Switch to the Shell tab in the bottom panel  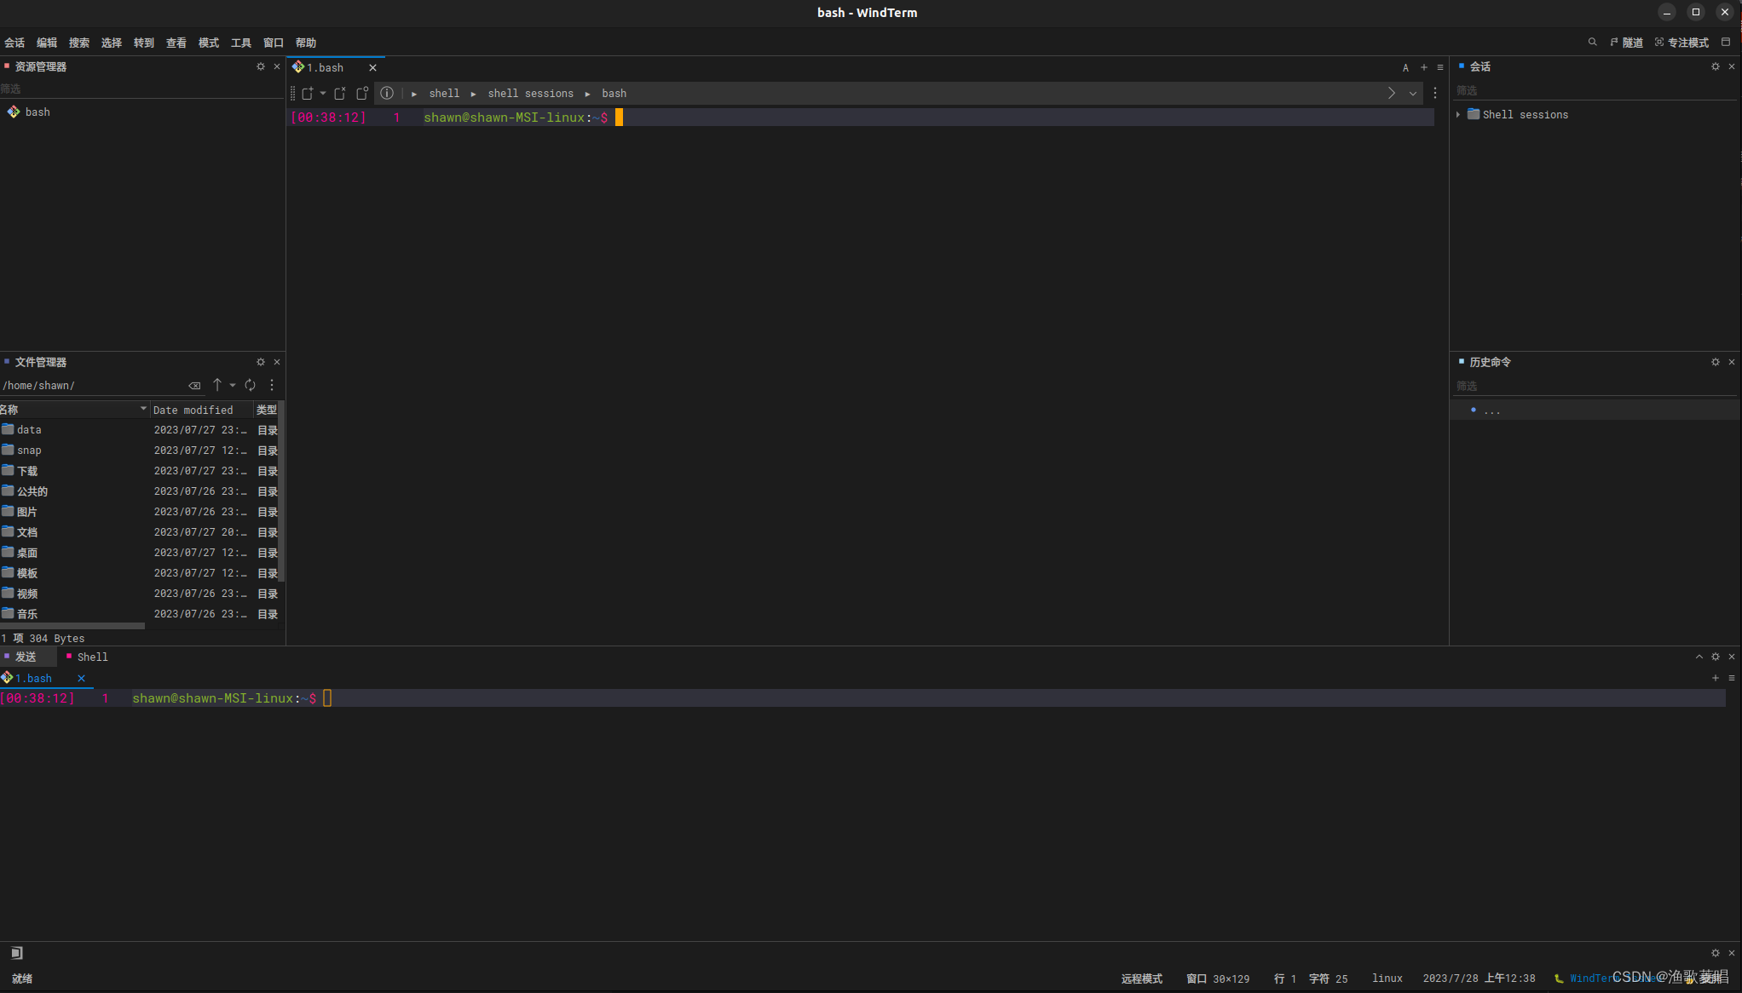click(x=92, y=657)
